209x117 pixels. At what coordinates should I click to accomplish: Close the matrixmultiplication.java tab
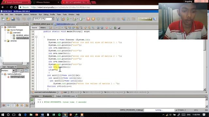[x=76, y=24]
